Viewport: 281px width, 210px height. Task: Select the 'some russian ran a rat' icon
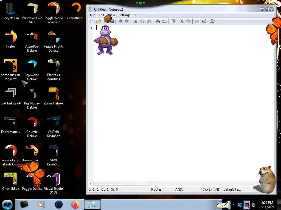pos(11,70)
